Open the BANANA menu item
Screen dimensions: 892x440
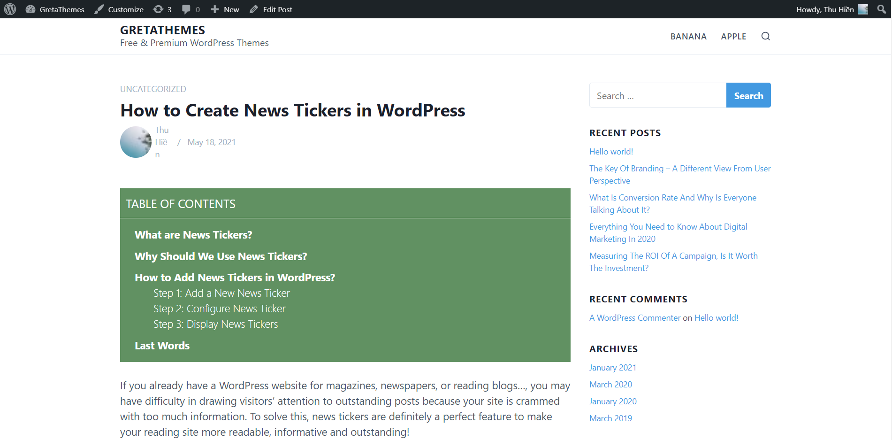pyautogui.click(x=688, y=37)
